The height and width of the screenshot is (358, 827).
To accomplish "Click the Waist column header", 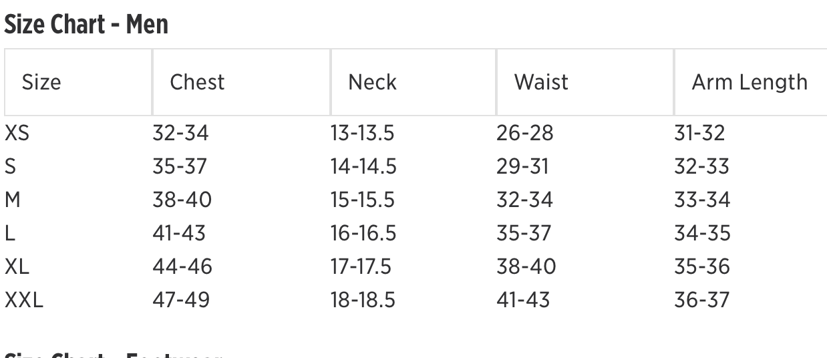I will pyautogui.click(x=541, y=82).
